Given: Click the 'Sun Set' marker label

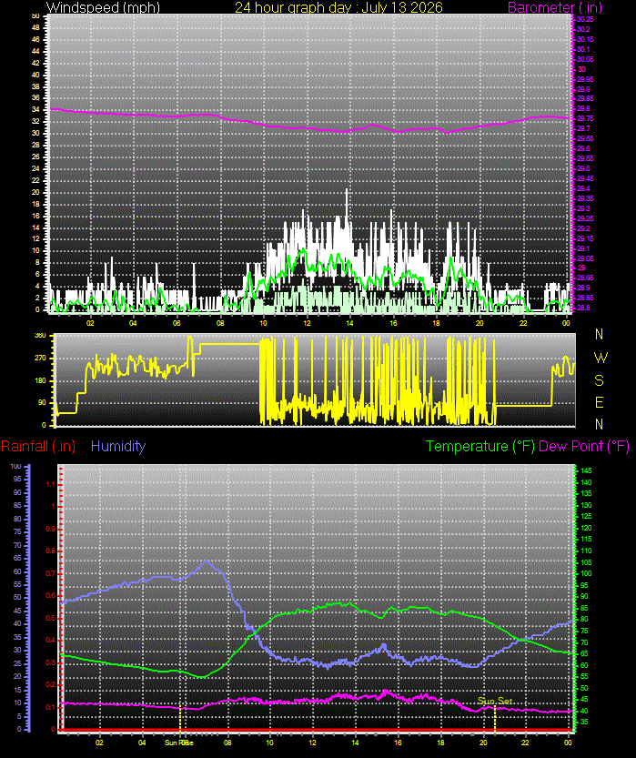Looking at the screenshot, I should [x=495, y=701].
